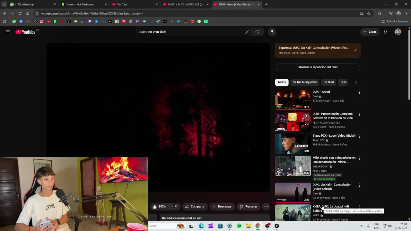Switch to BHAVI x DUKI - AGRIDULCE tab
This screenshot has width=411, height=231.
(x=186, y=4)
